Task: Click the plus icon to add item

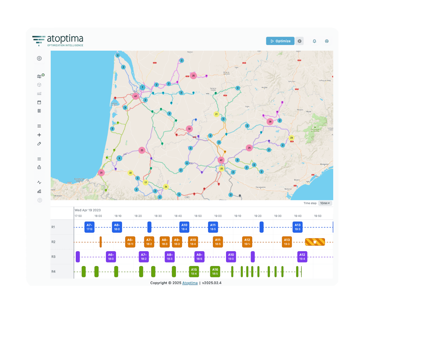Action: [x=39, y=135]
